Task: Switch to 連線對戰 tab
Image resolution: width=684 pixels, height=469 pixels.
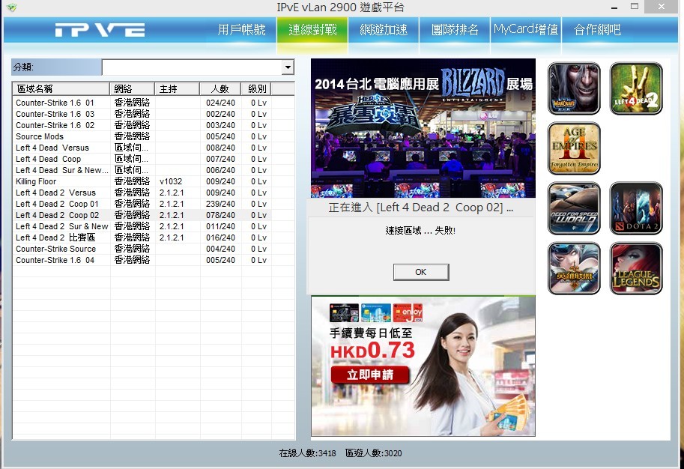Action: coord(312,30)
